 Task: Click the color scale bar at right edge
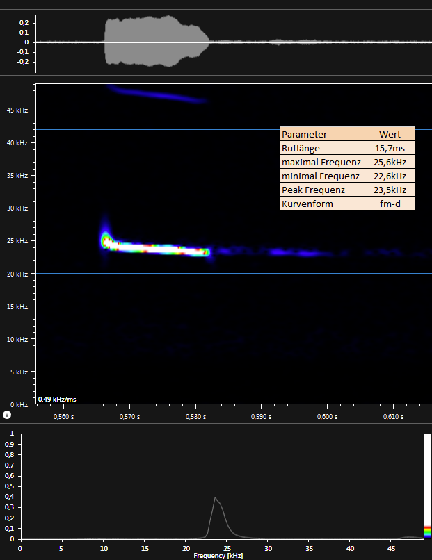(x=428, y=486)
